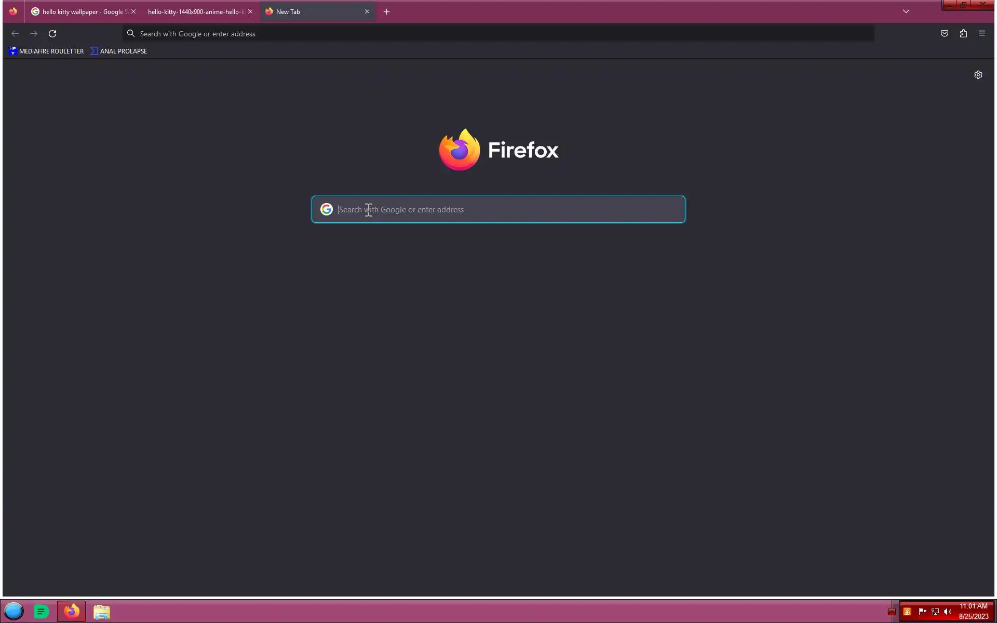Open the Extensions puzzle icon
The width and height of the screenshot is (997, 623).
[x=963, y=34]
